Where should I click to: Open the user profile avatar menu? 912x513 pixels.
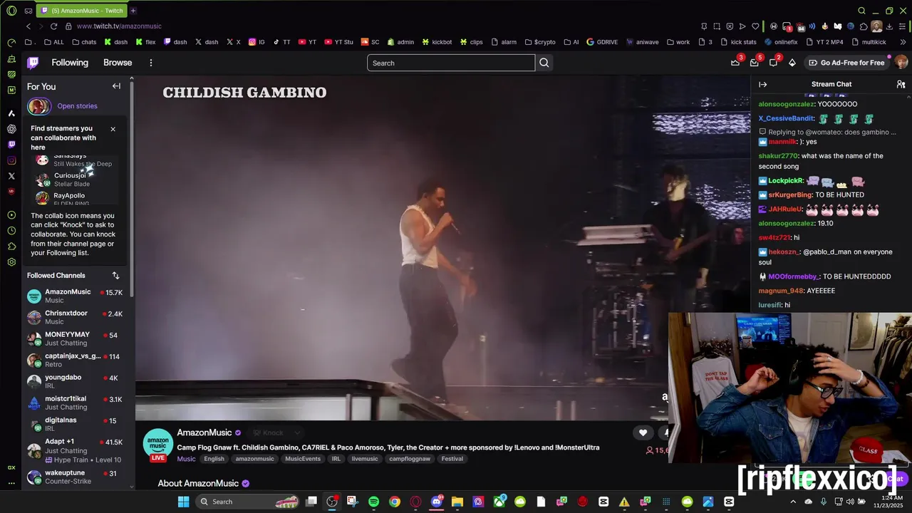[x=901, y=63]
